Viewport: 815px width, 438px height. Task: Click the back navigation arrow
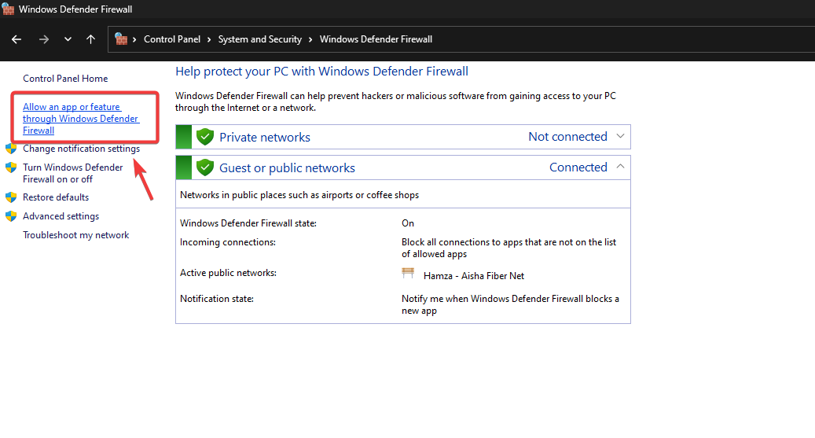pos(17,39)
